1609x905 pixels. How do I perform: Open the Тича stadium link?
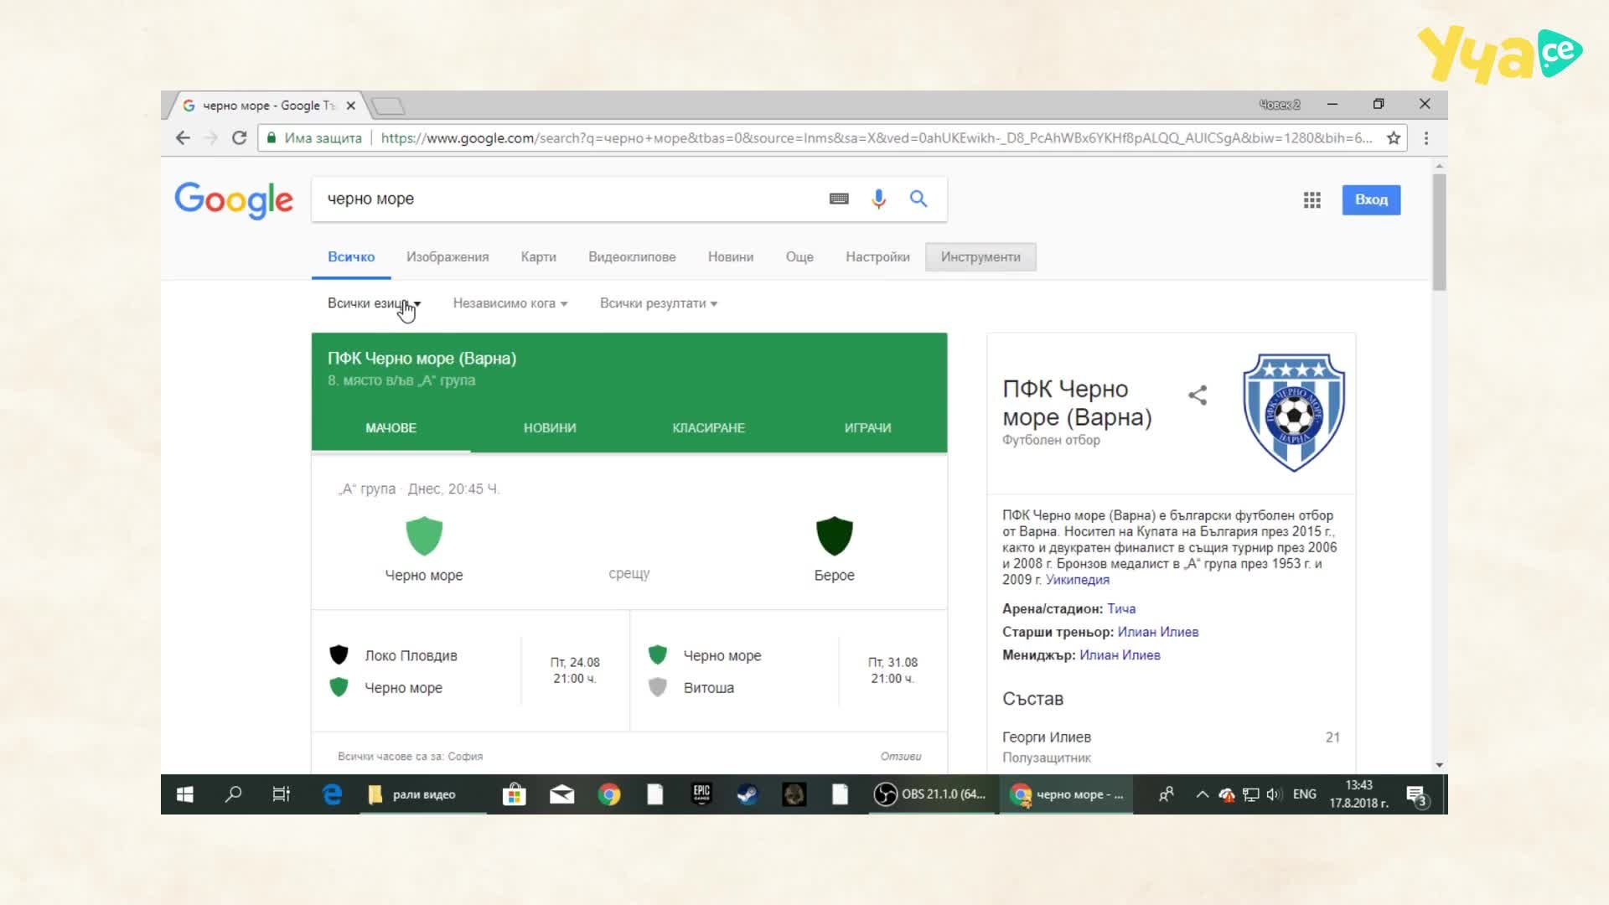click(1121, 609)
